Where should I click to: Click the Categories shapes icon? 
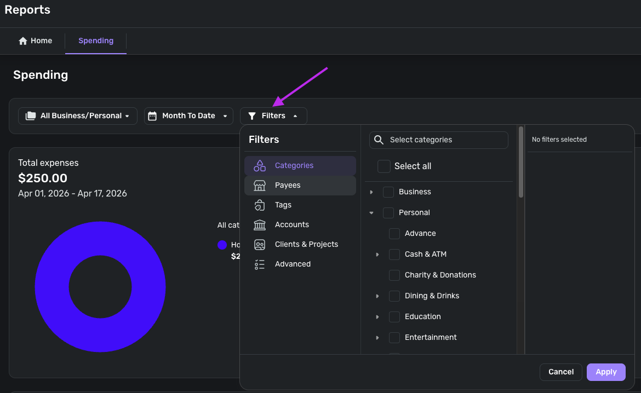pos(260,165)
